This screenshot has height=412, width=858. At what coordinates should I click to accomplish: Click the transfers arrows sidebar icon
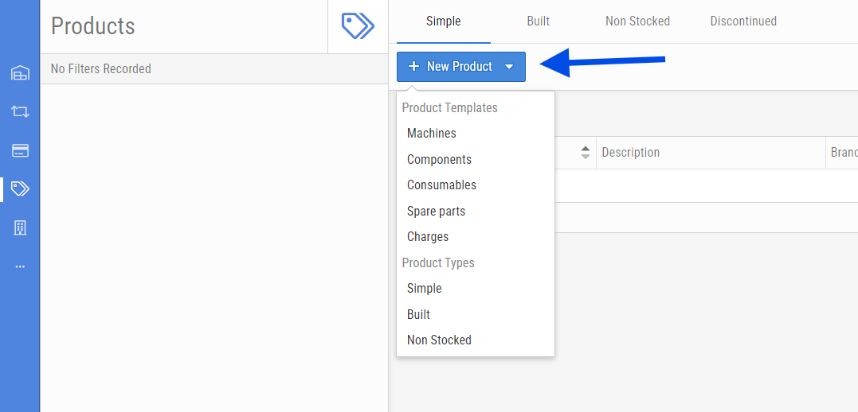click(x=20, y=111)
